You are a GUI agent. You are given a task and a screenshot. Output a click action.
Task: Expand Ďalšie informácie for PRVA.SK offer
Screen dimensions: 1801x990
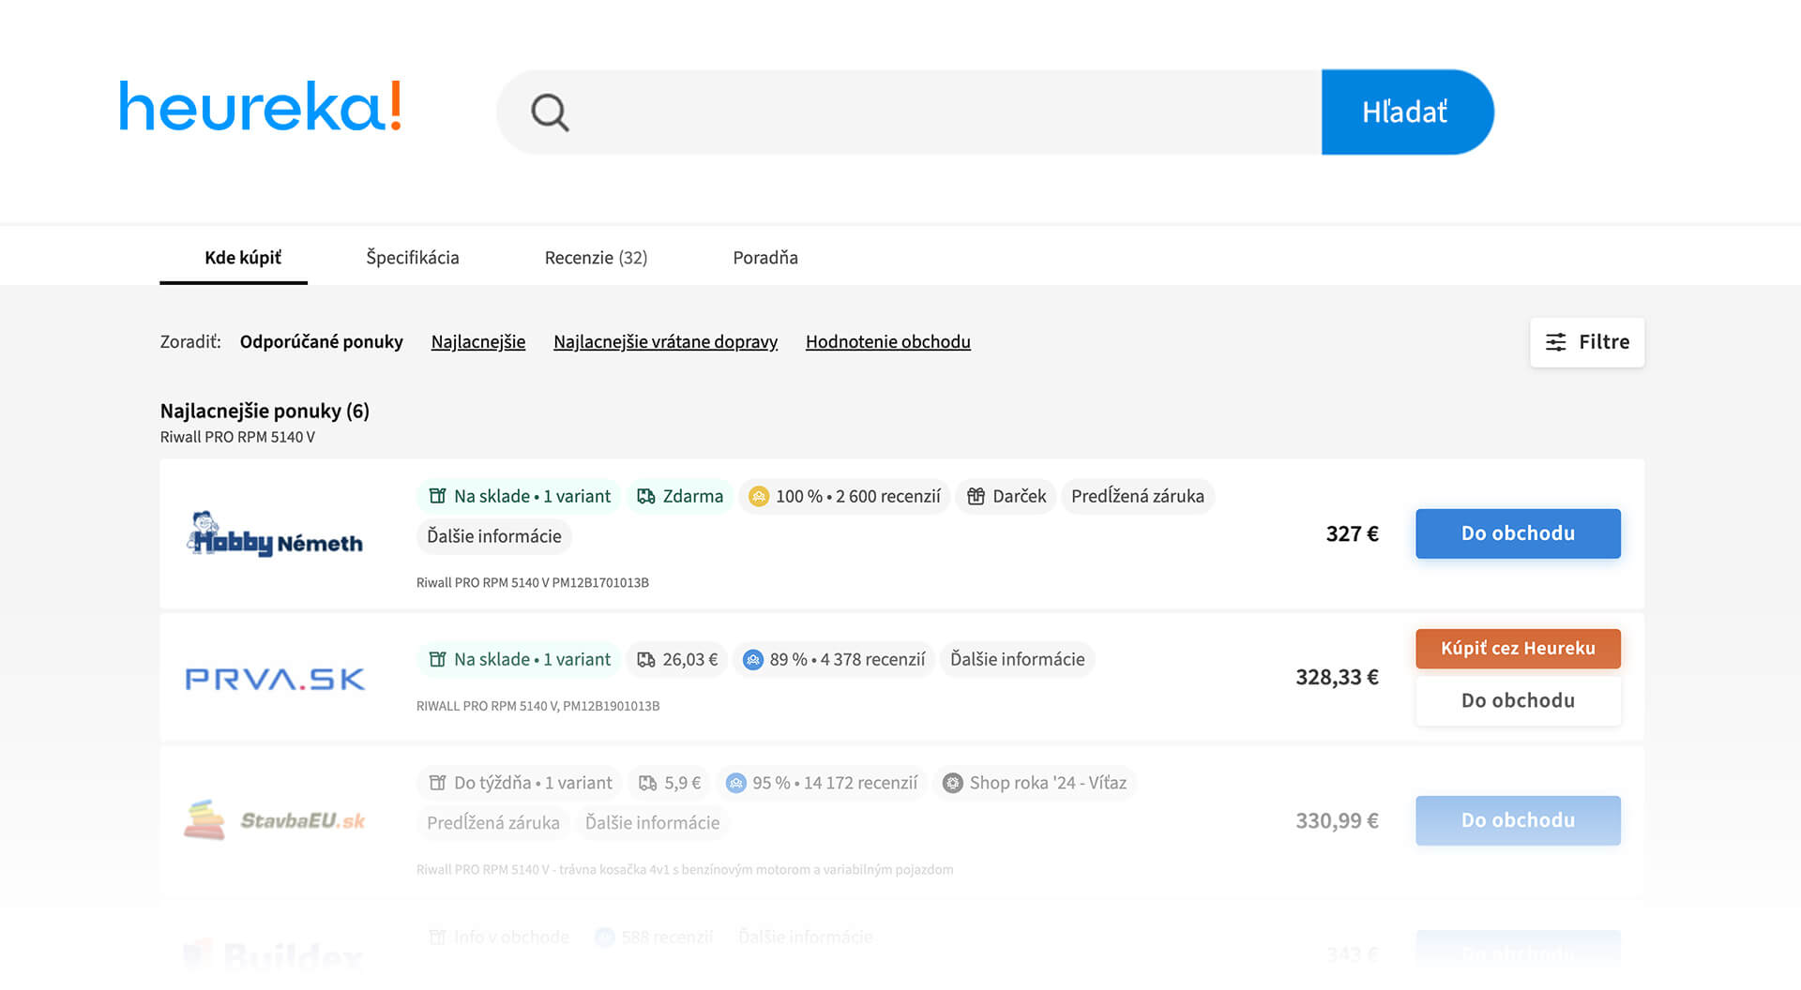[x=1017, y=660]
